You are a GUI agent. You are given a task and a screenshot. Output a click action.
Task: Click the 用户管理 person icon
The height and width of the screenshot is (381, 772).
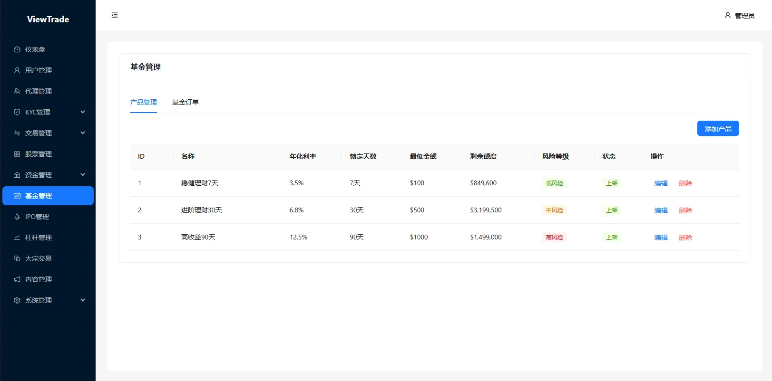pos(17,70)
